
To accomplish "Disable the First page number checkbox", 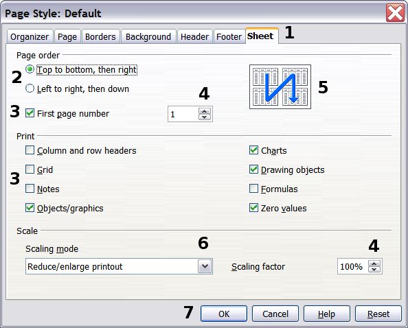I will tap(30, 113).
